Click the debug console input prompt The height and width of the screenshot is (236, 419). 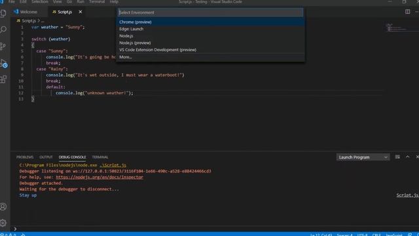tap(214, 229)
